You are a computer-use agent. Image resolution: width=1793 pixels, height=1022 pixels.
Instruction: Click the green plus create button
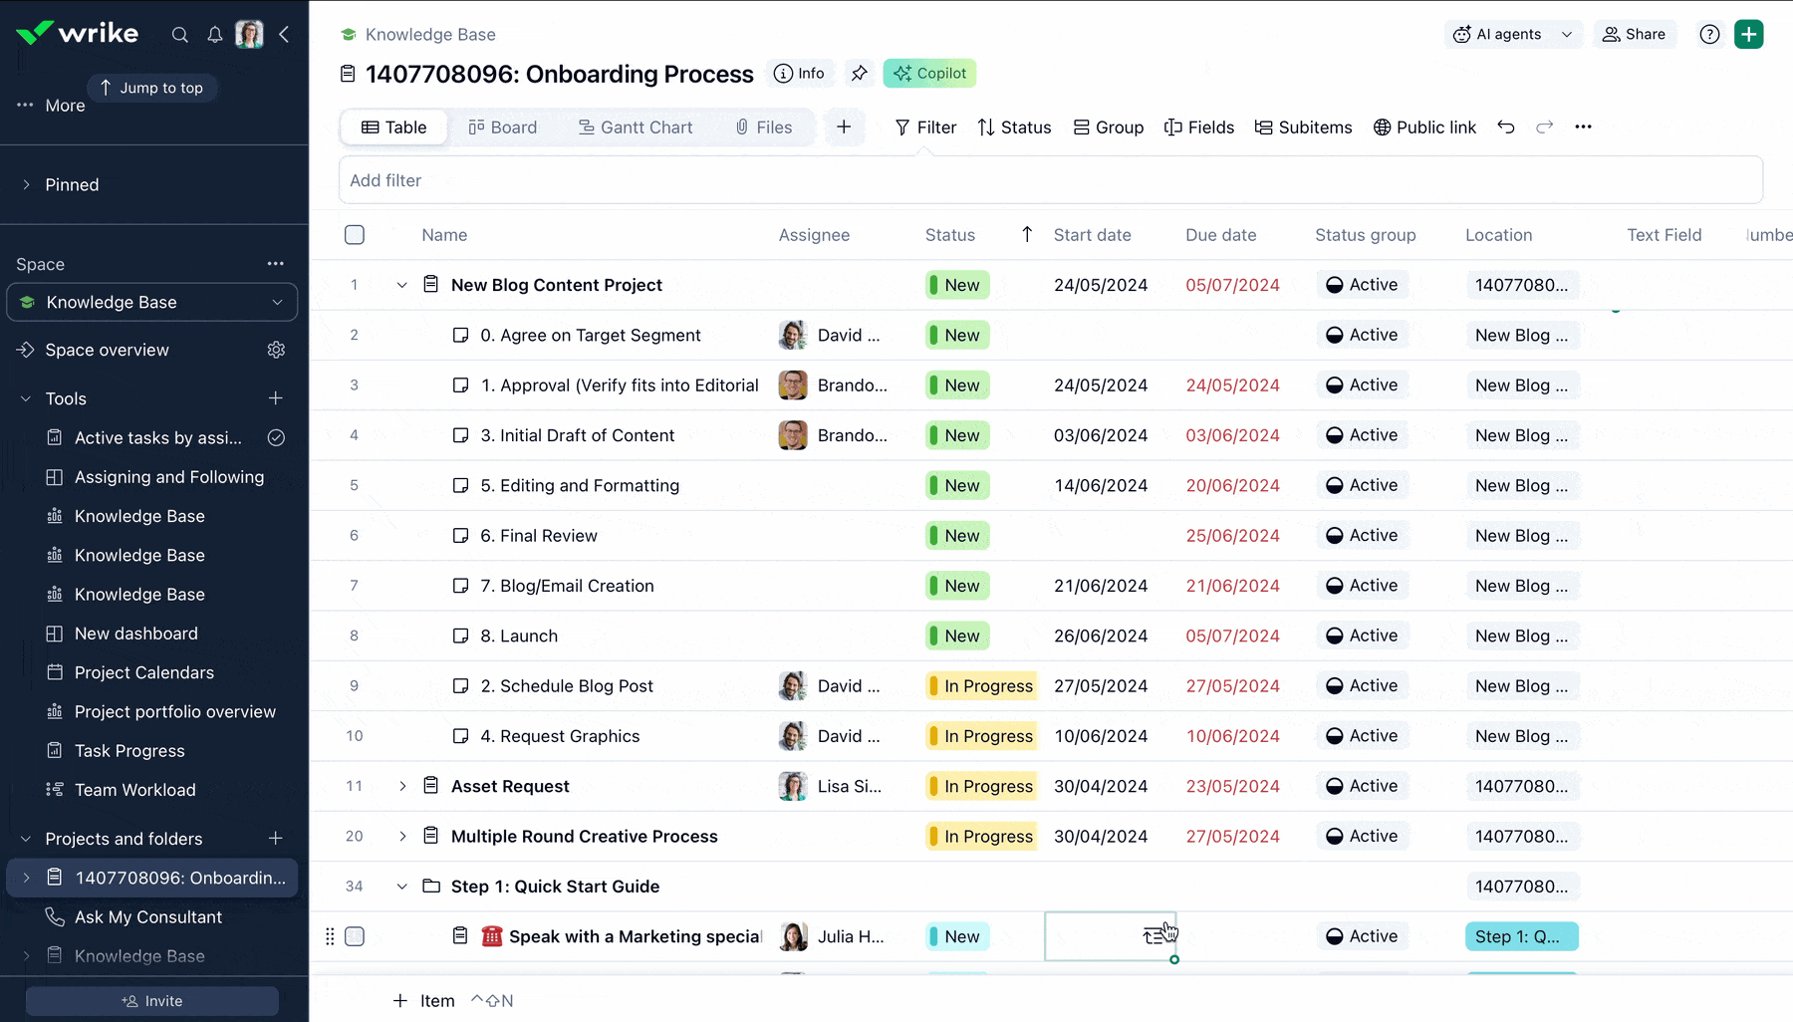click(1748, 35)
